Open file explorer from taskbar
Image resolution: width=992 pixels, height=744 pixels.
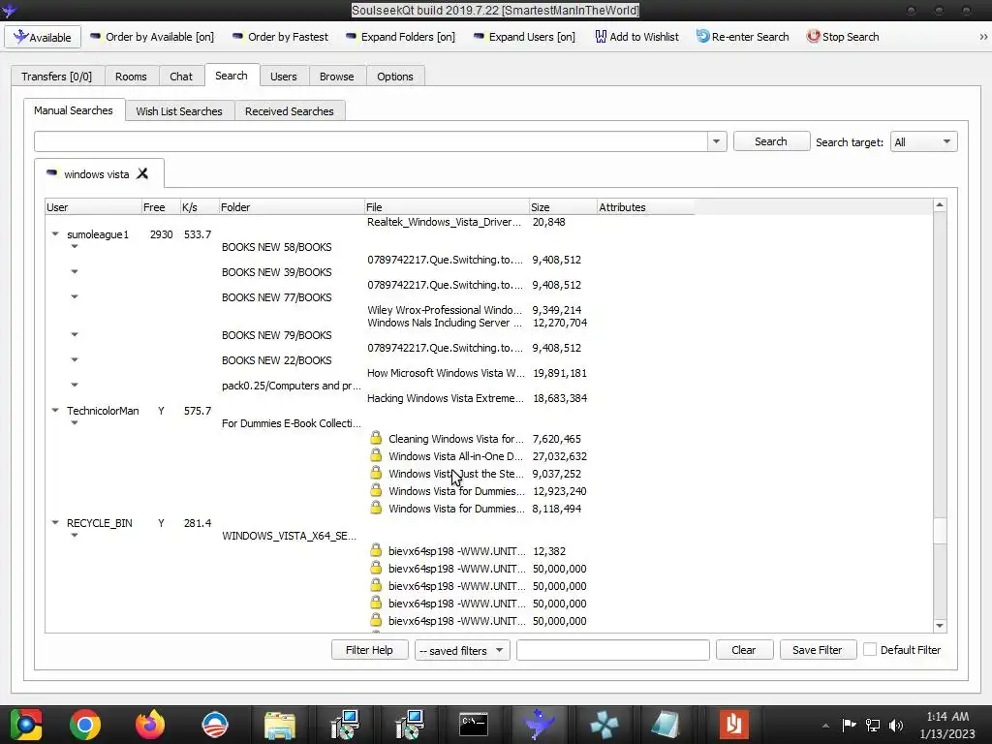coord(280,725)
